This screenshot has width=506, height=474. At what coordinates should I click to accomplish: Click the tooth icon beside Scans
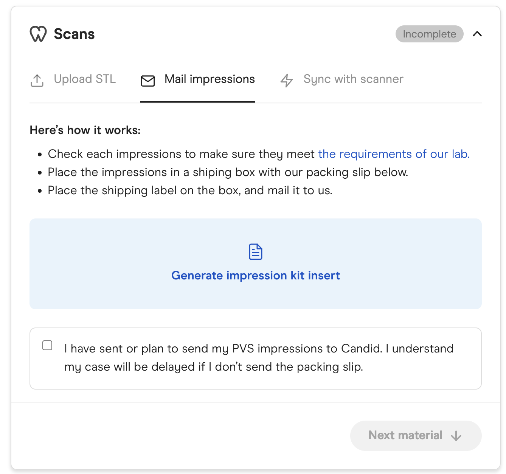click(x=38, y=34)
